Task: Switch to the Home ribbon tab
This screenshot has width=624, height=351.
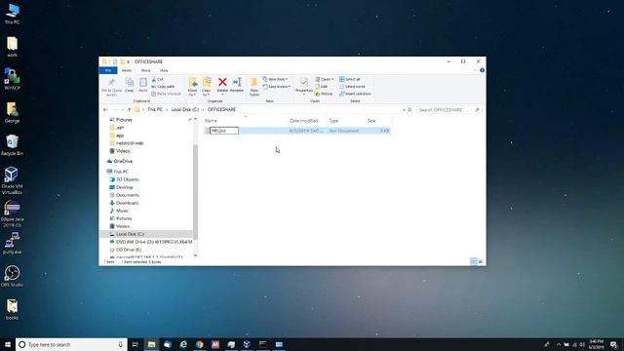Action: click(x=127, y=70)
